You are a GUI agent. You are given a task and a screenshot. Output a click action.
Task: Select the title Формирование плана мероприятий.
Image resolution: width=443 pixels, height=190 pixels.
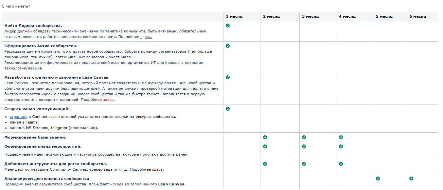[x=43, y=146]
